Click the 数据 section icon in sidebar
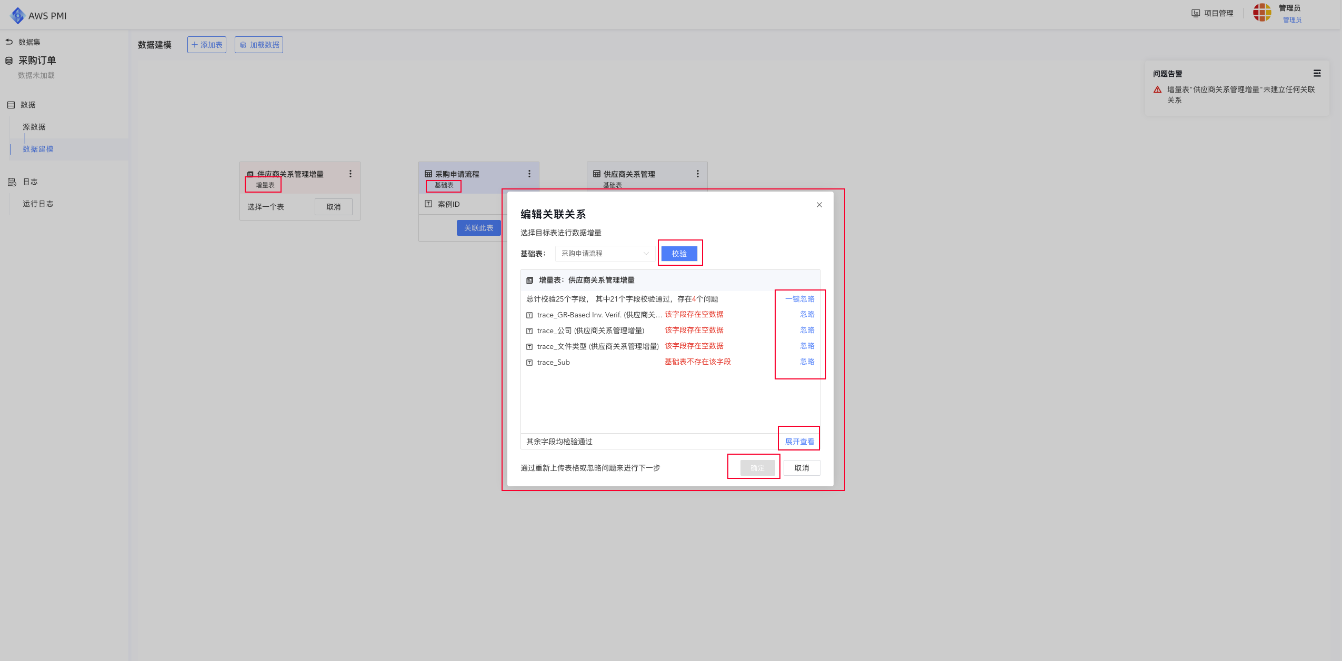1342x661 pixels. [x=11, y=105]
